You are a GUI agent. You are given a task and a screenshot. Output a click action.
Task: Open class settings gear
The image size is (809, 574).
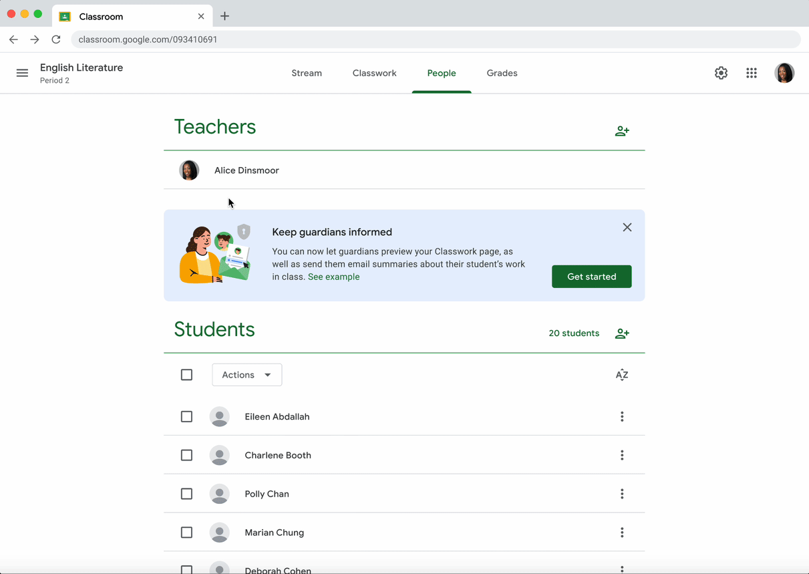pyautogui.click(x=721, y=73)
